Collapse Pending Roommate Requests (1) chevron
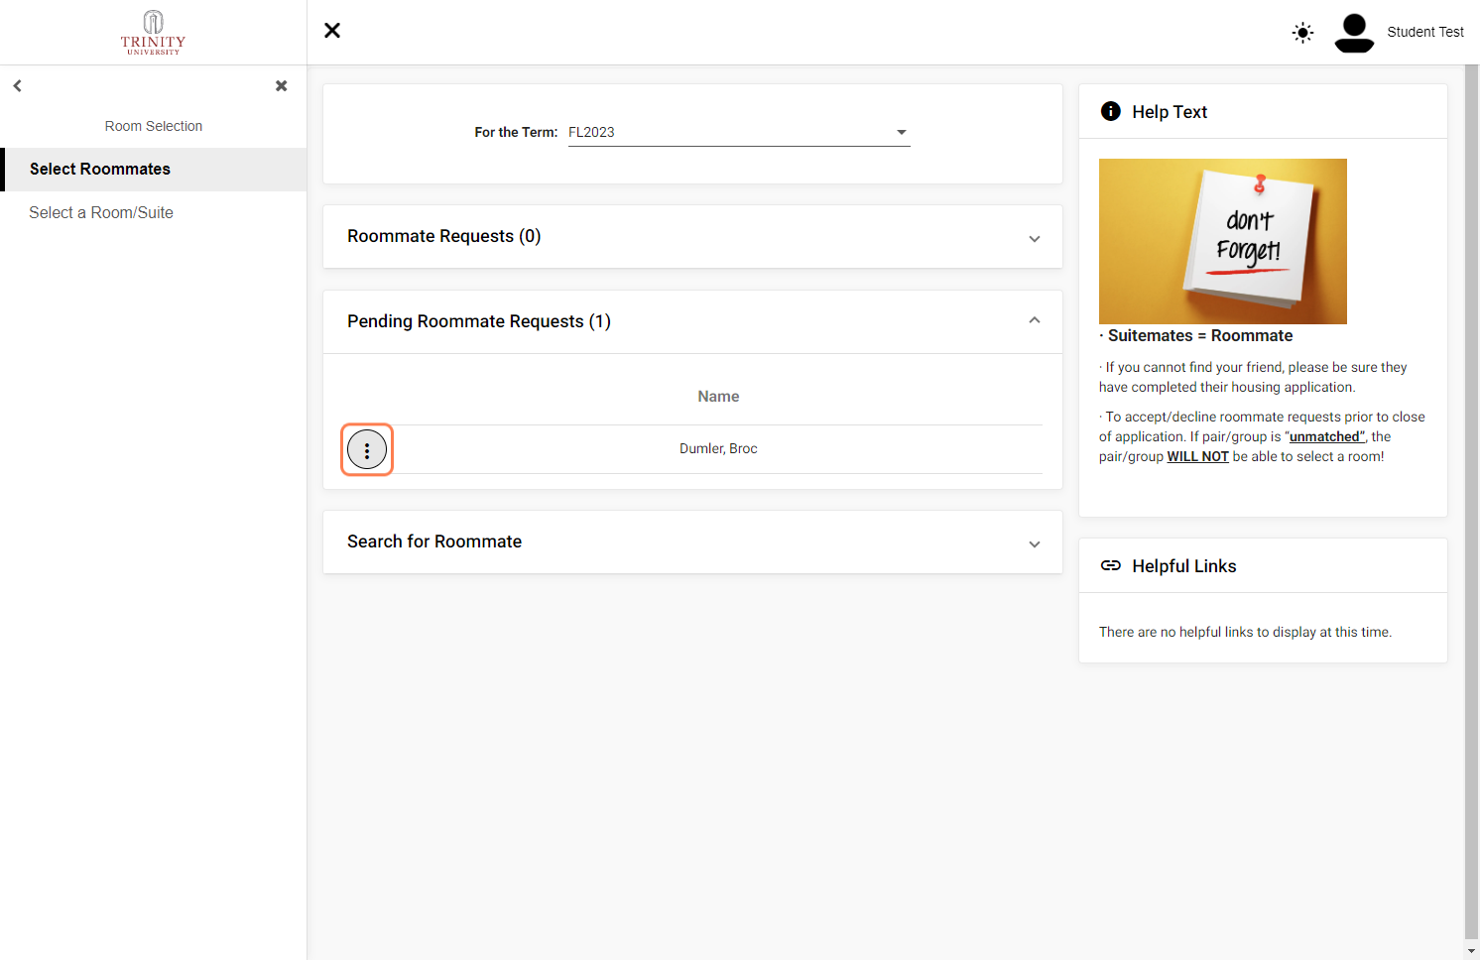Screen dimensions: 1480x960 point(1035,320)
